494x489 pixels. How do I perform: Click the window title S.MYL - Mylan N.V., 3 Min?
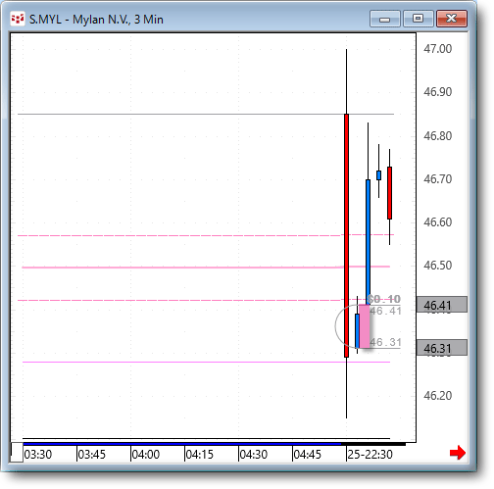[x=96, y=20]
